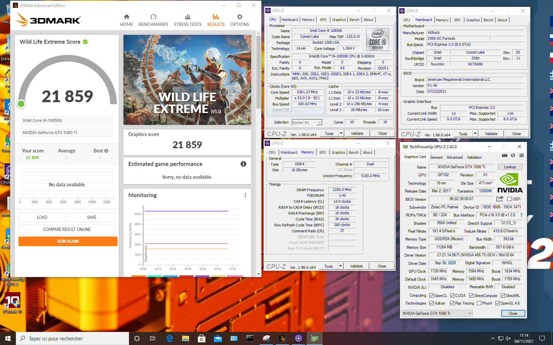Image resolution: width=553 pixels, height=345 pixels.
Task: Click the Best score info icon
Action: click(106, 151)
